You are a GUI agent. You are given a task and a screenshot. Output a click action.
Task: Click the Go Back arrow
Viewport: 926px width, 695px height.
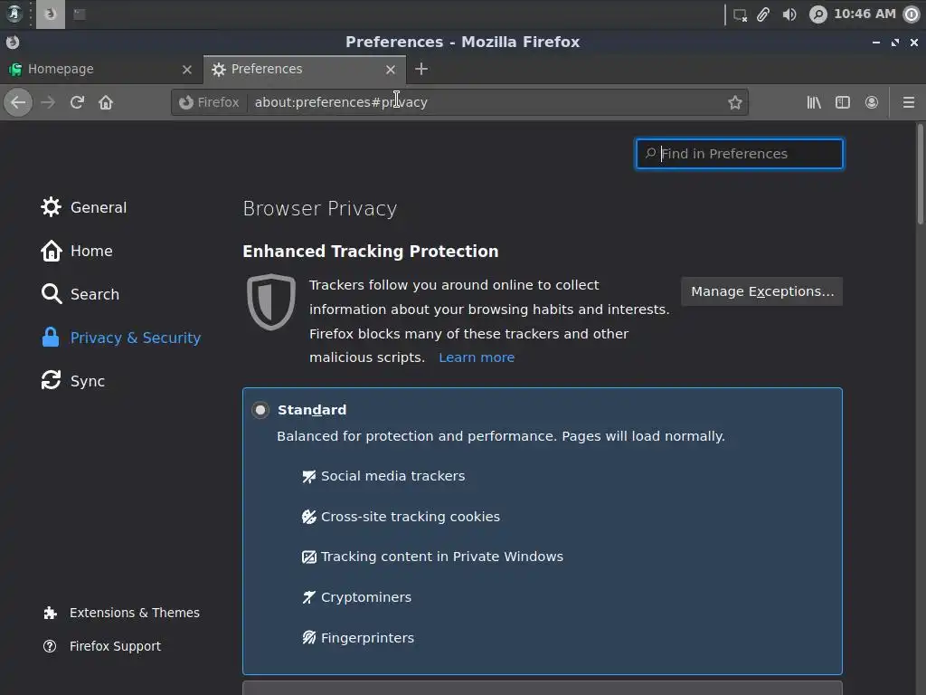pos(18,102)
